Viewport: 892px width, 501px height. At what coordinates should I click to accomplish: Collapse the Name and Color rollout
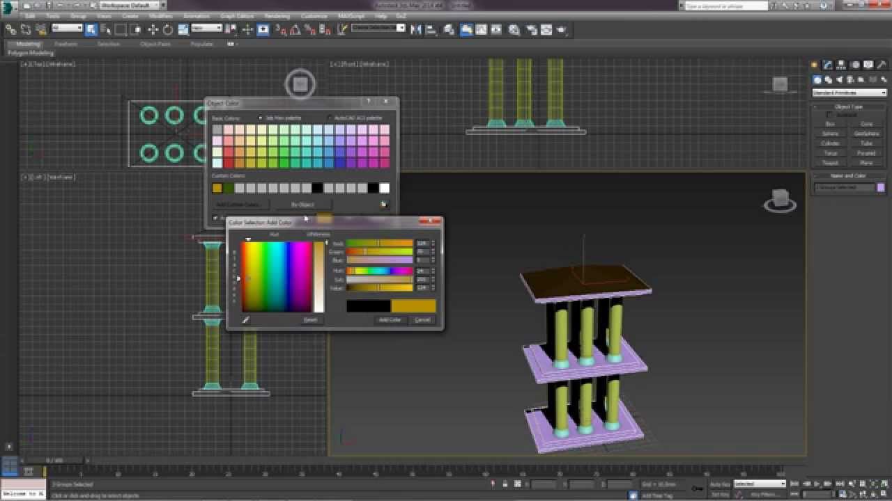[848, 176]
